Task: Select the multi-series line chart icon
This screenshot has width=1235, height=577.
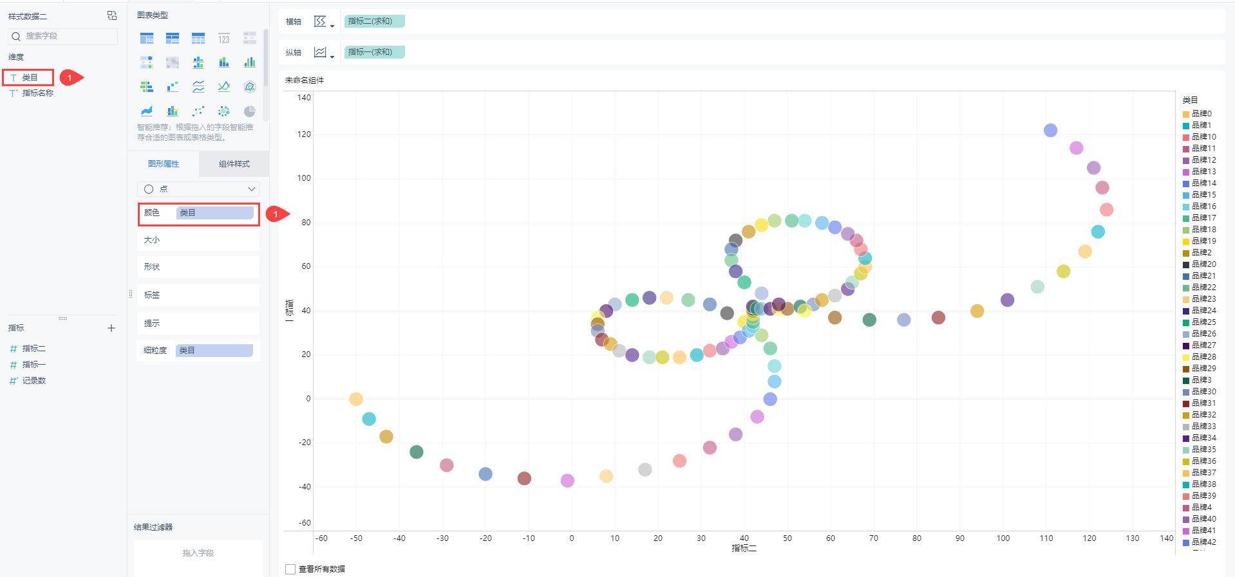Action: [x=224, y=87]
